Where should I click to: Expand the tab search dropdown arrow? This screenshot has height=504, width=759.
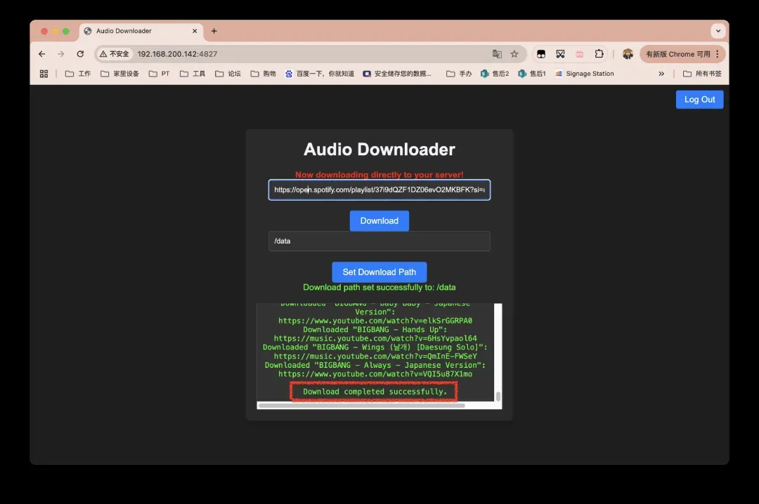pos(718,31)
